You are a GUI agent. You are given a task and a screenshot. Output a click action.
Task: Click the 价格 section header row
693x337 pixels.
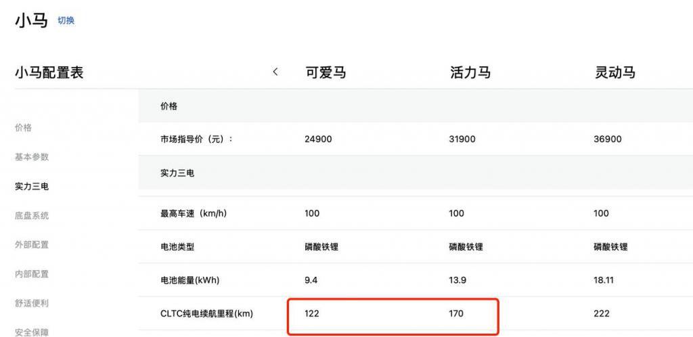click(x=416, y=106)
